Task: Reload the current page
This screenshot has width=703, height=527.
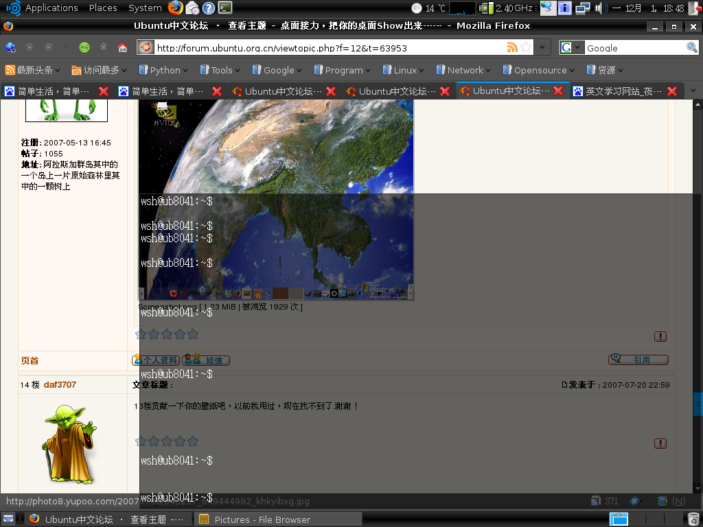Action: (84, 47)
